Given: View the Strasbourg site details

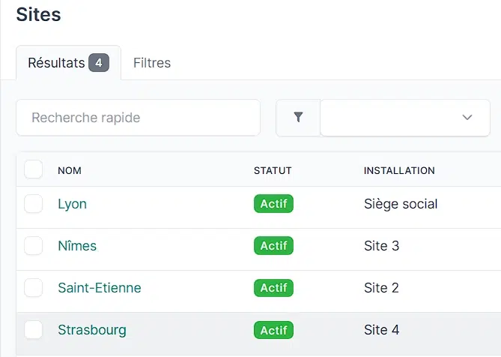Looking at the screenshot, I should 91,330.
